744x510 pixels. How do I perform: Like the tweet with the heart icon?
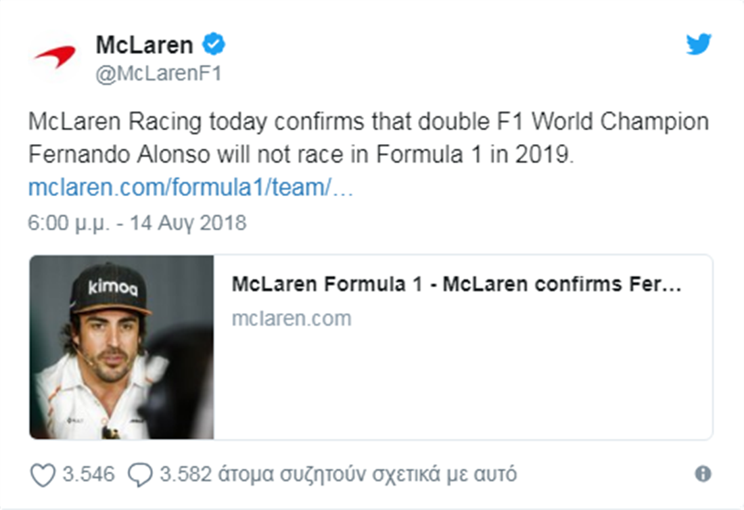pos(43,475)
